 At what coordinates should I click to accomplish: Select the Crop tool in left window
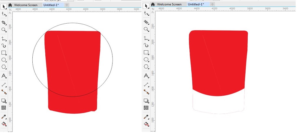coord(4,23)
